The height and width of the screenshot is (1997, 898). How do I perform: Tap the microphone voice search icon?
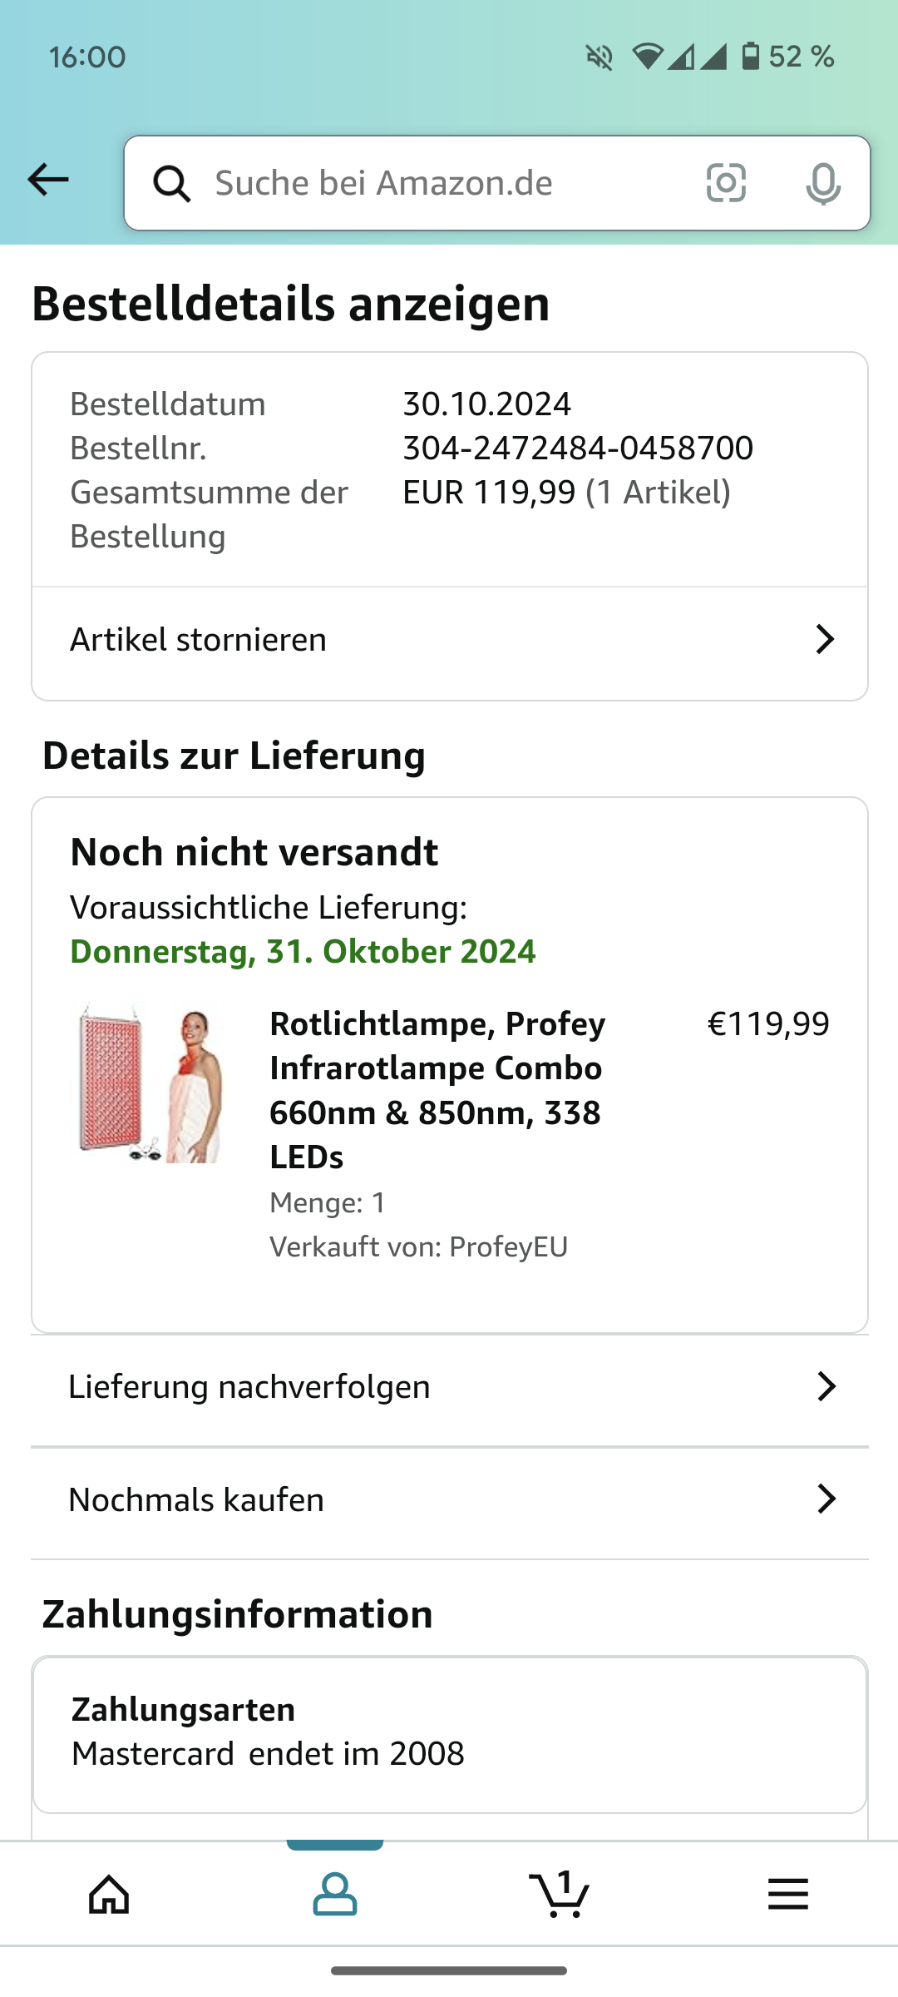pyautogui.click(x=822, y=183)
